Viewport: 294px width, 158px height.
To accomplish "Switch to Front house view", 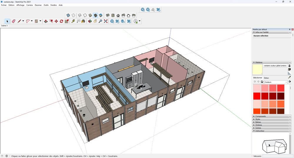I will [x=118, y=15].
